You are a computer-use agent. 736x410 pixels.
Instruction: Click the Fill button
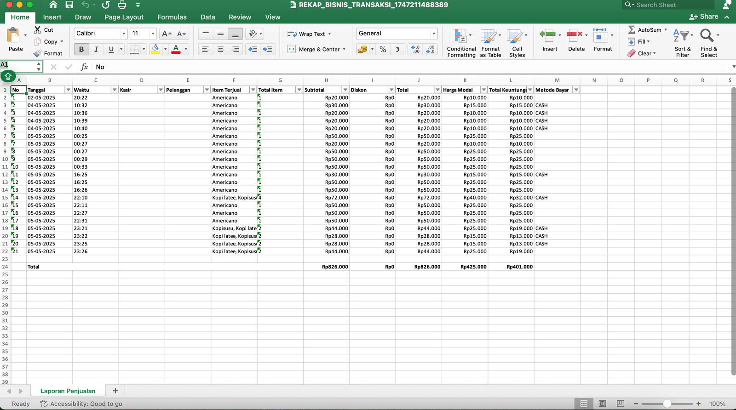[x=638, y=41]
